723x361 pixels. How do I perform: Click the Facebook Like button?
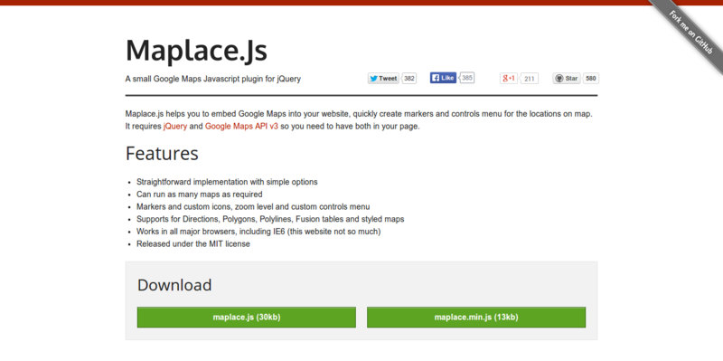(x=443, y=78)
